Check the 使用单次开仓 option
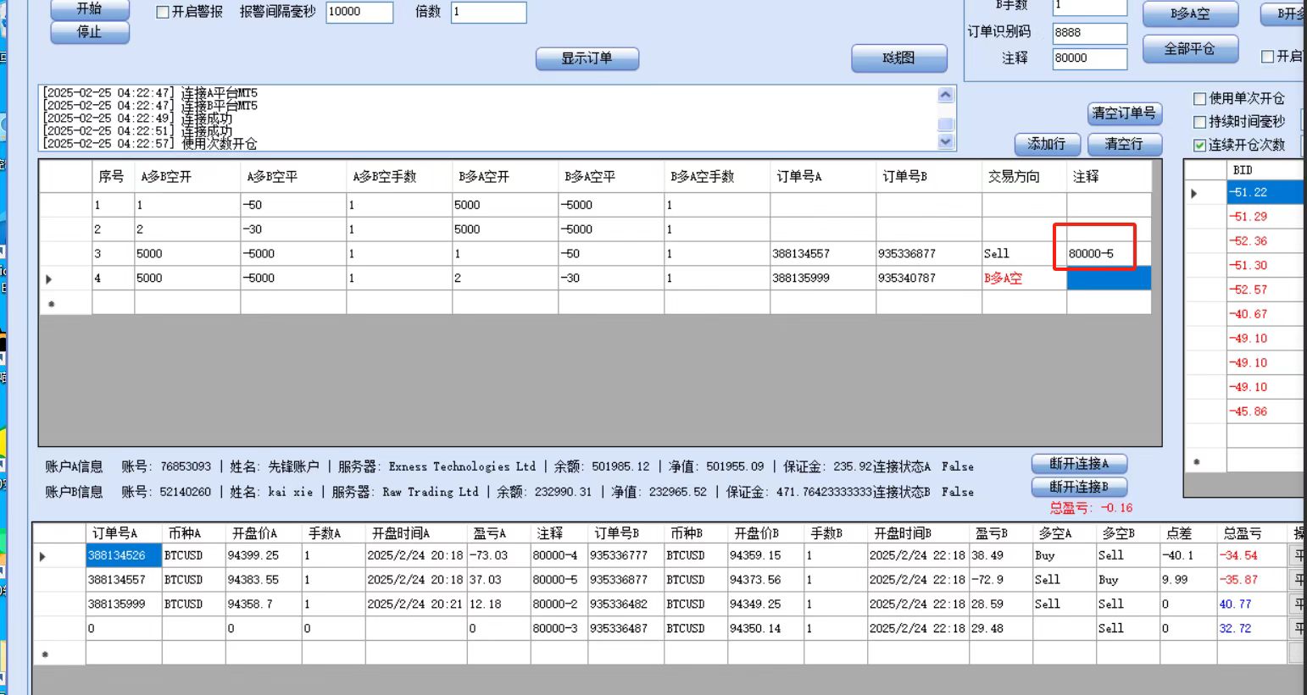1307x695 pixels. point(1199,98)
